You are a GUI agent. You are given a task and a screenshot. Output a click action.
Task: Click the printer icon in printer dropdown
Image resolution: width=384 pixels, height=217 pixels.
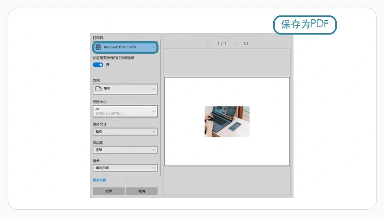98,47
